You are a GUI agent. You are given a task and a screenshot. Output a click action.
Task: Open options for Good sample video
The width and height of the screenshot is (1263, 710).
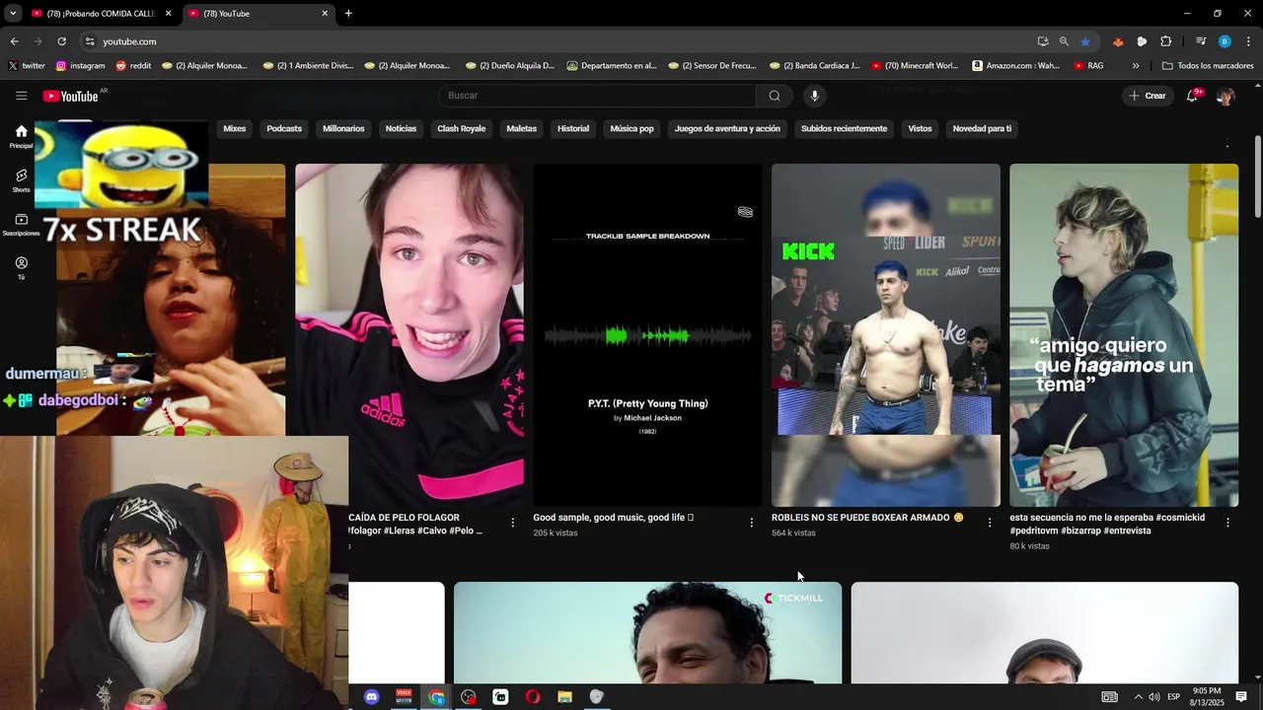point(751,523)
